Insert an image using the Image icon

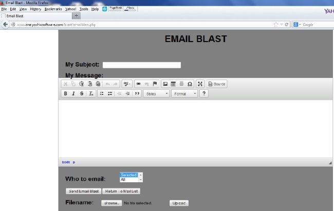click(x=165, y=84)
